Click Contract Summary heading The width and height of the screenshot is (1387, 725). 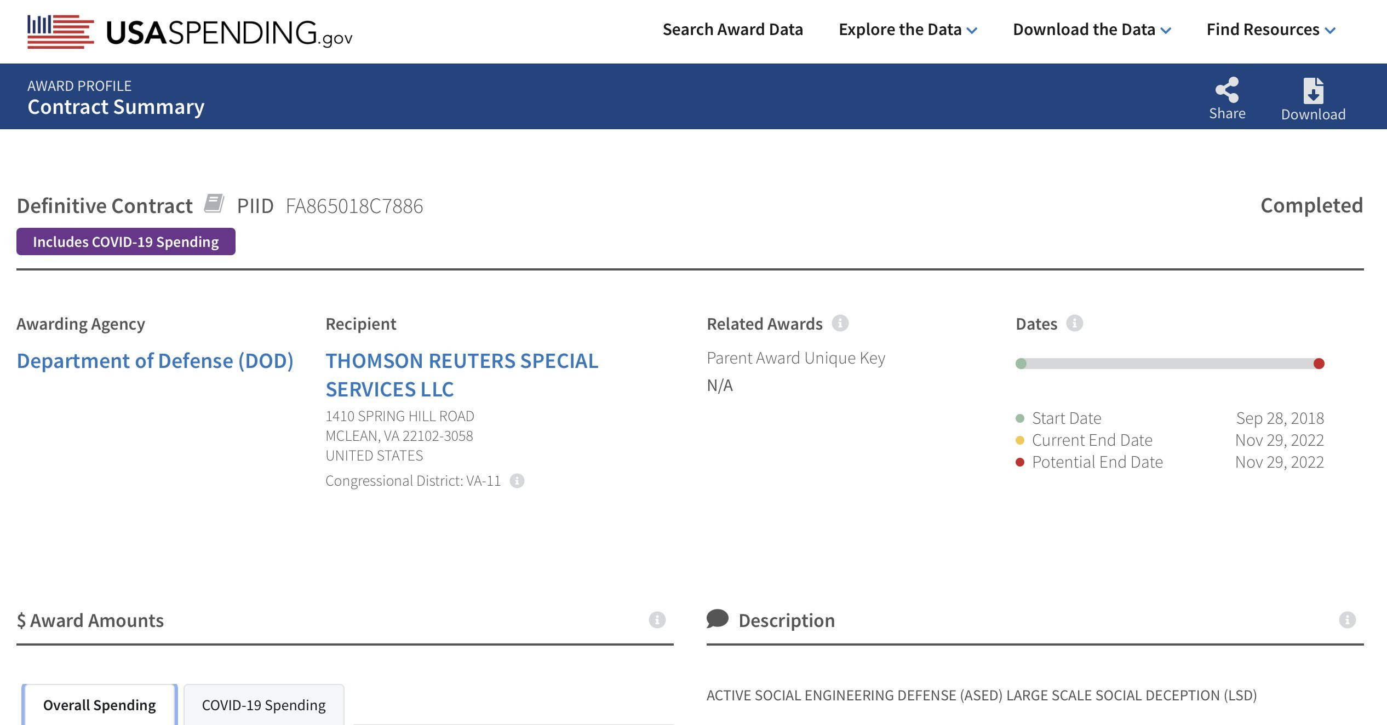click(x=116, y=107)
